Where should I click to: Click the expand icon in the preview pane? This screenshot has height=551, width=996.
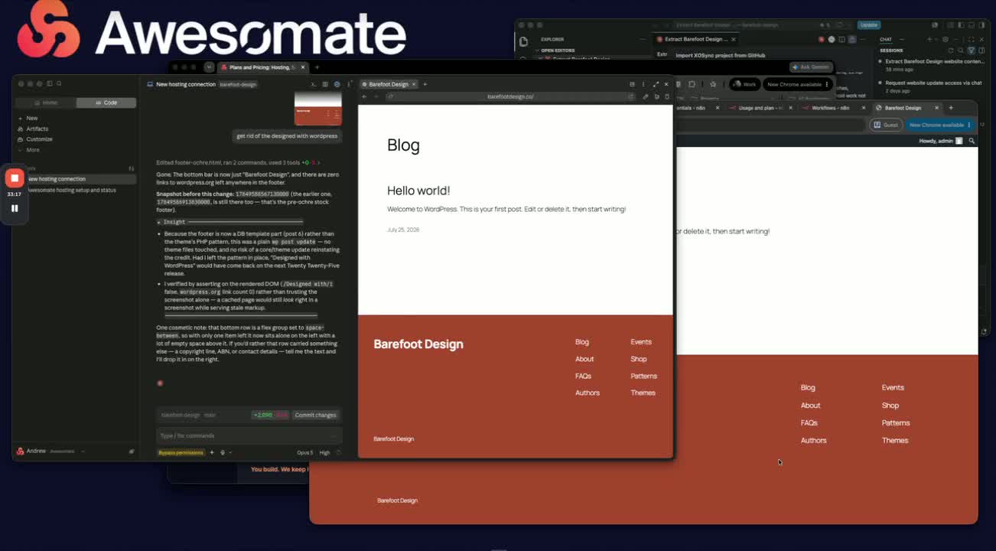coord(656,84)
